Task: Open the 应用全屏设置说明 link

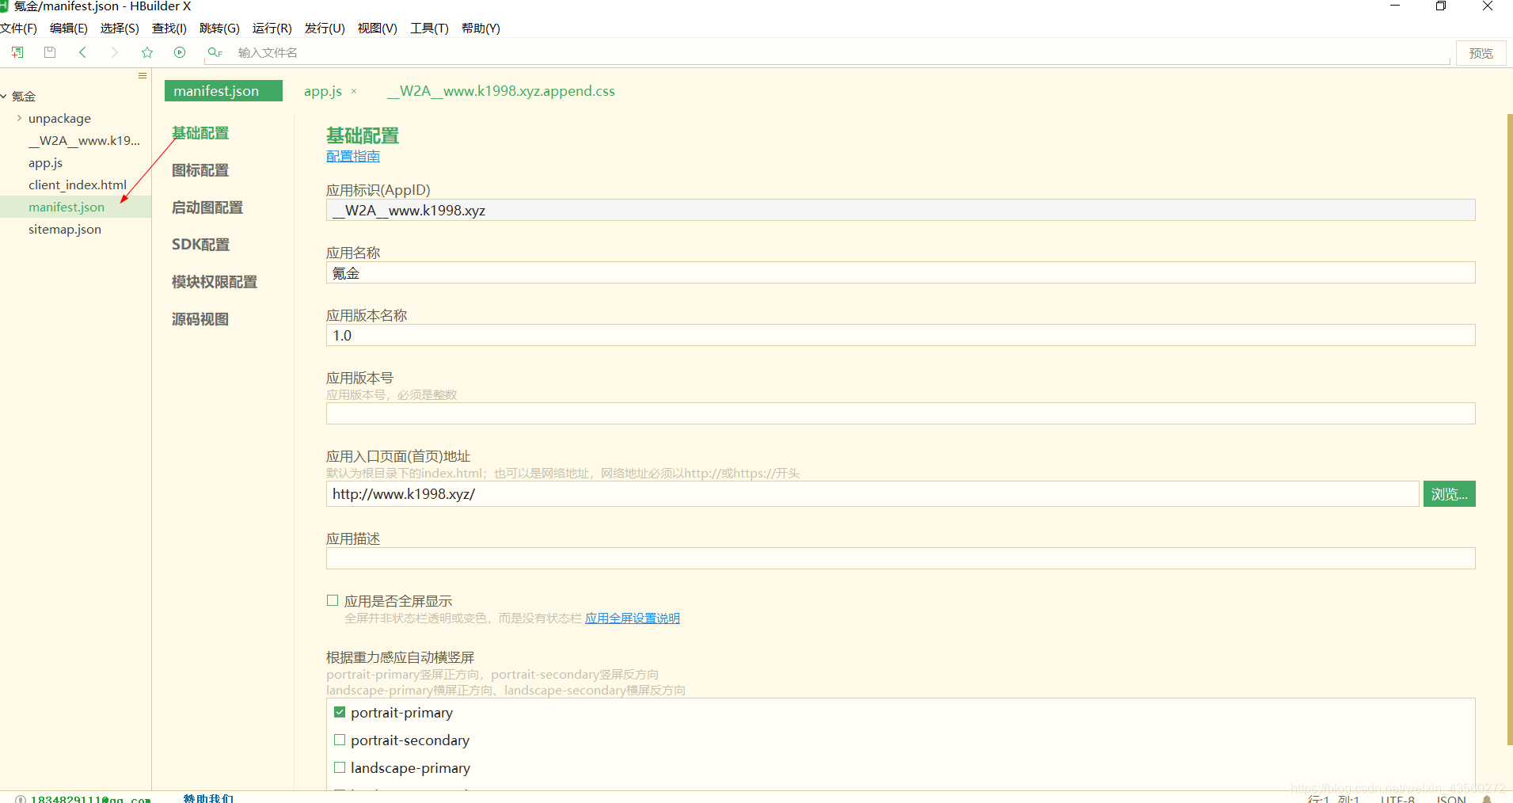Action: click(x=633, y=618)
